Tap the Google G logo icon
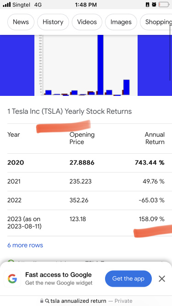 pos(12,278)
